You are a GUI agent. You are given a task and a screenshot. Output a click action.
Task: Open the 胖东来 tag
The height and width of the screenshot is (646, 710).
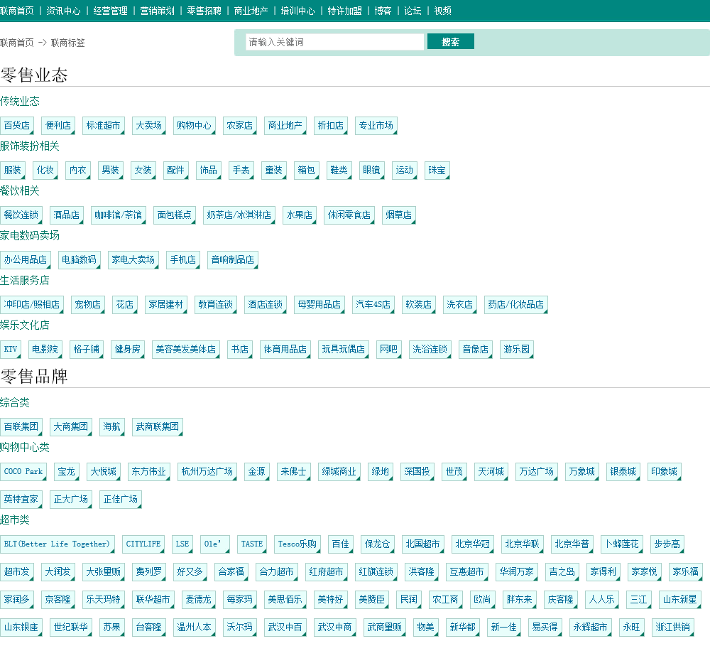[520, 600]
